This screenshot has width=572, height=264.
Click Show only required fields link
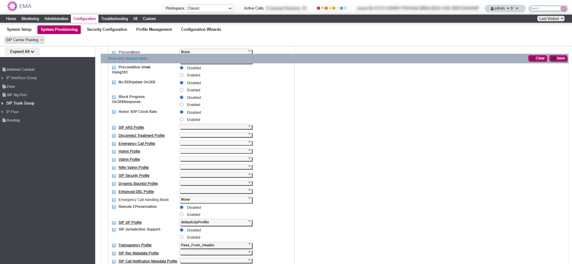pos(127,59)
